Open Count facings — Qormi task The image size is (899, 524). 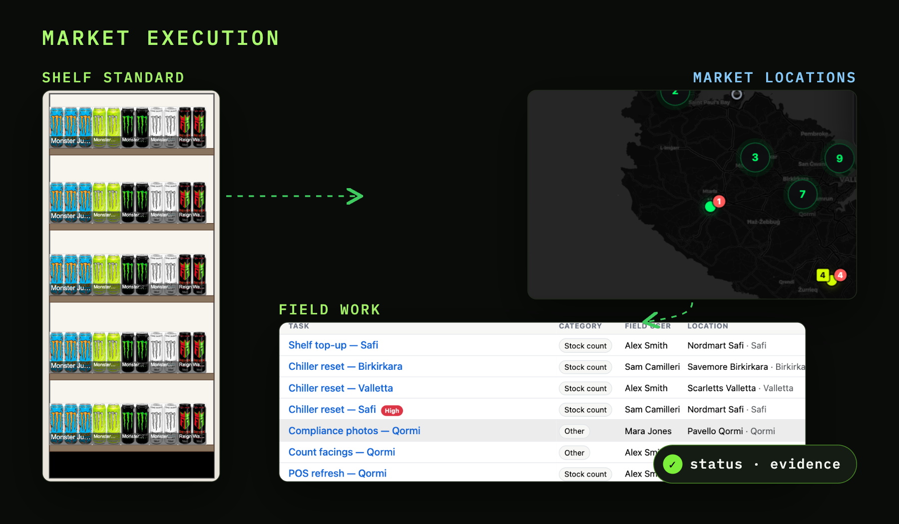[x=342, y=452]
